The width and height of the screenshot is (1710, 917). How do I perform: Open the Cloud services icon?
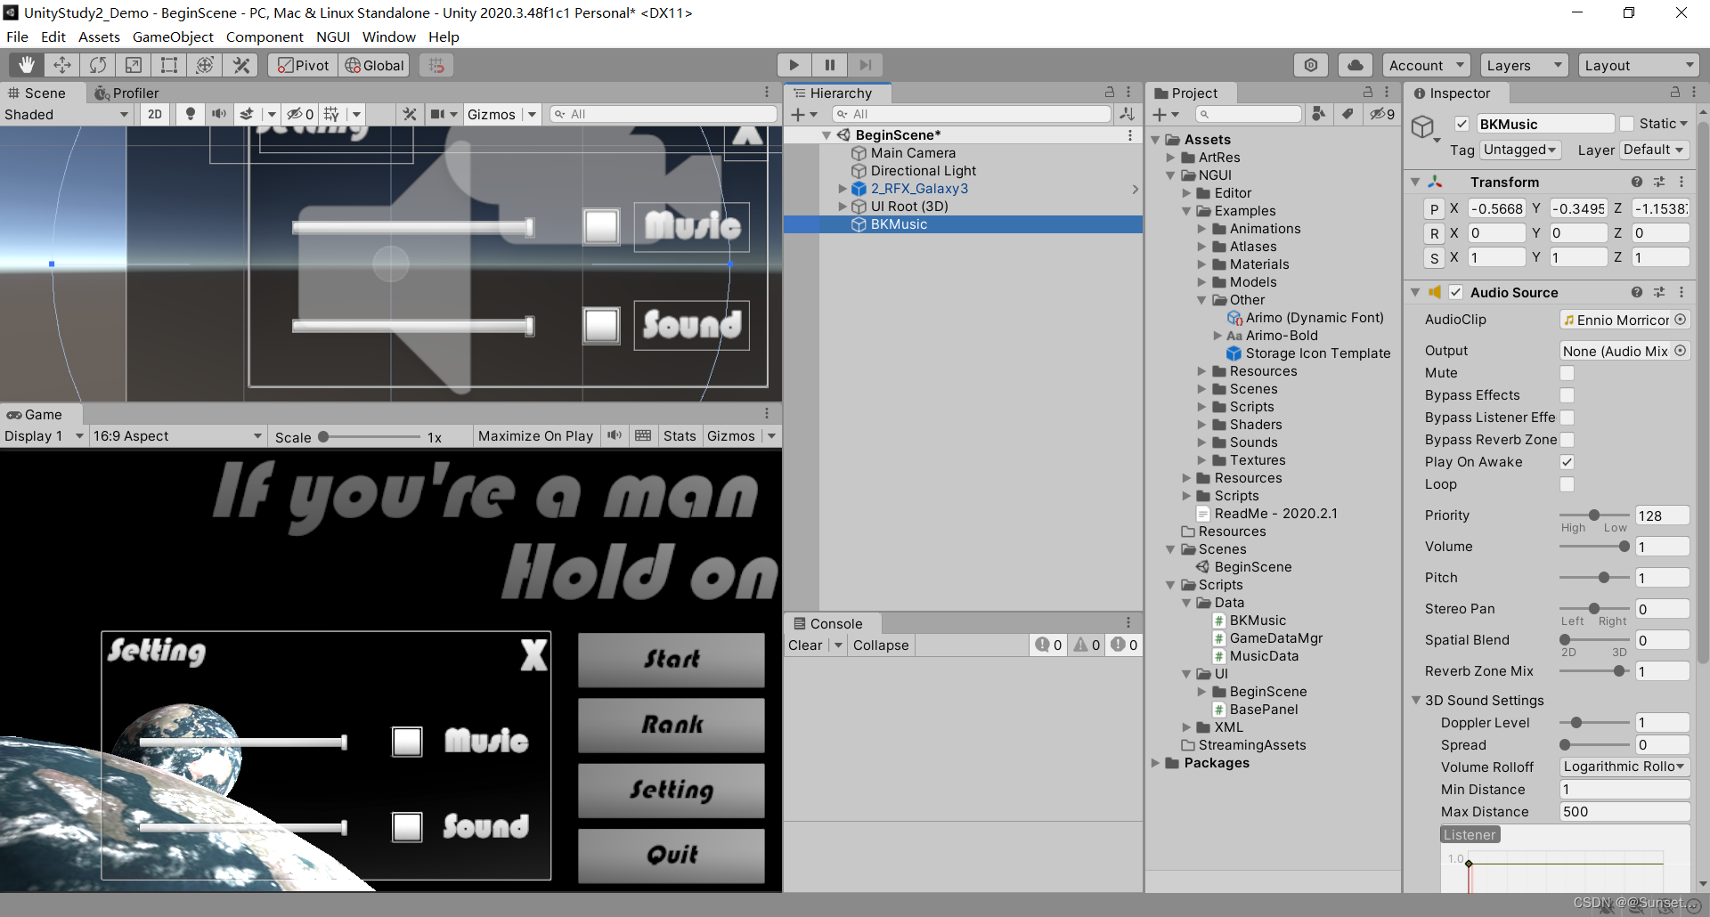tap(1355, 65)
